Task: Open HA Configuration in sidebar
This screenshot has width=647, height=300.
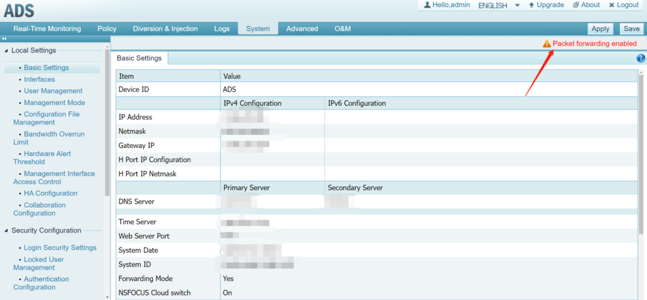Action: pyautogui.click(x=51, y=193)
